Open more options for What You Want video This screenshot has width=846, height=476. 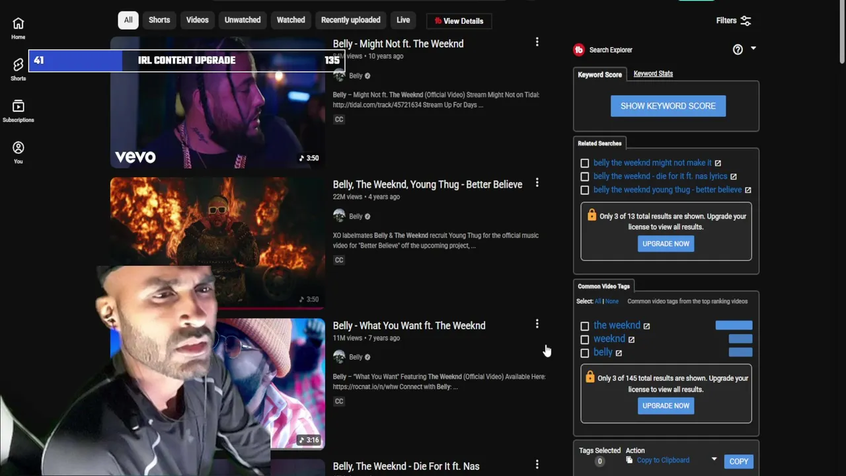(537, 324)
